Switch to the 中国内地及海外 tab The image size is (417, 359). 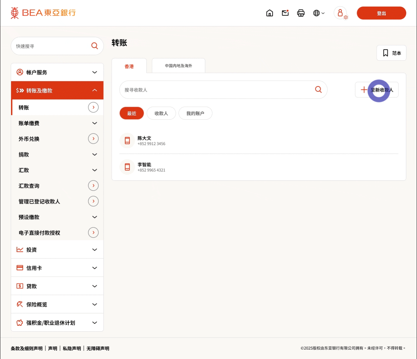(x=178, y=66)
